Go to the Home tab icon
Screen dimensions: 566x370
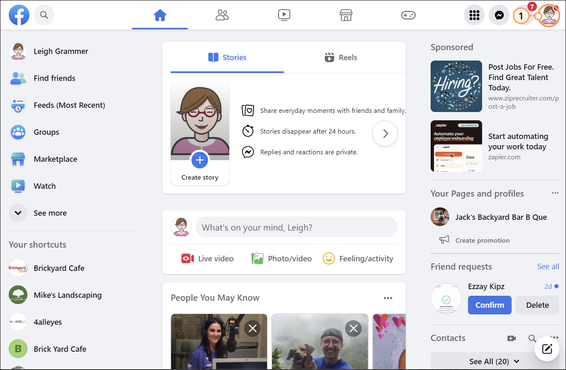[x=160, y=15]
